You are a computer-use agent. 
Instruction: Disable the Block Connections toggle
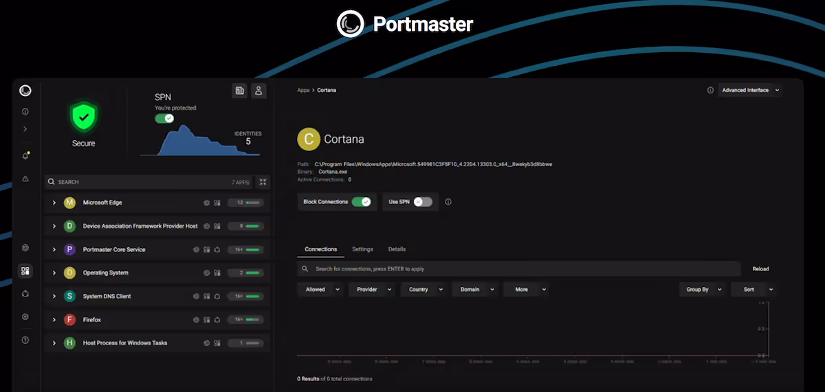pyautogui.click(x=361, y=202)
